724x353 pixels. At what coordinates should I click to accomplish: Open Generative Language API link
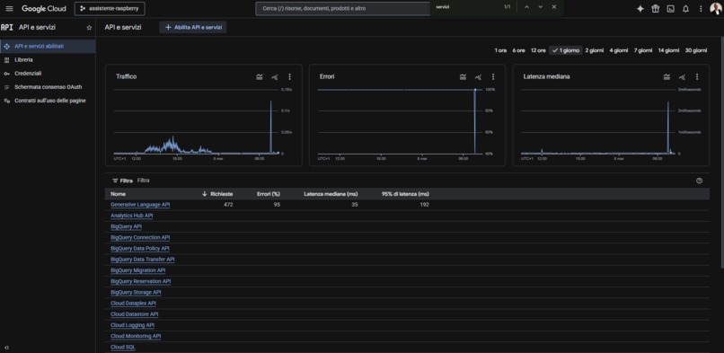coord(140,205)
